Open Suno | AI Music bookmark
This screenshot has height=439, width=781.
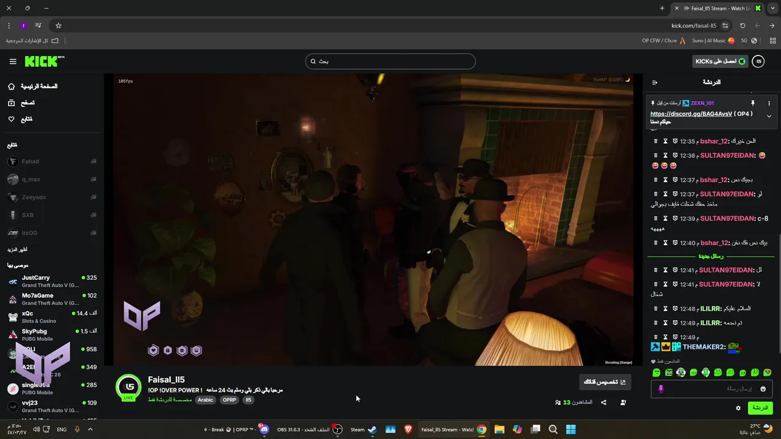pos(713,41)
